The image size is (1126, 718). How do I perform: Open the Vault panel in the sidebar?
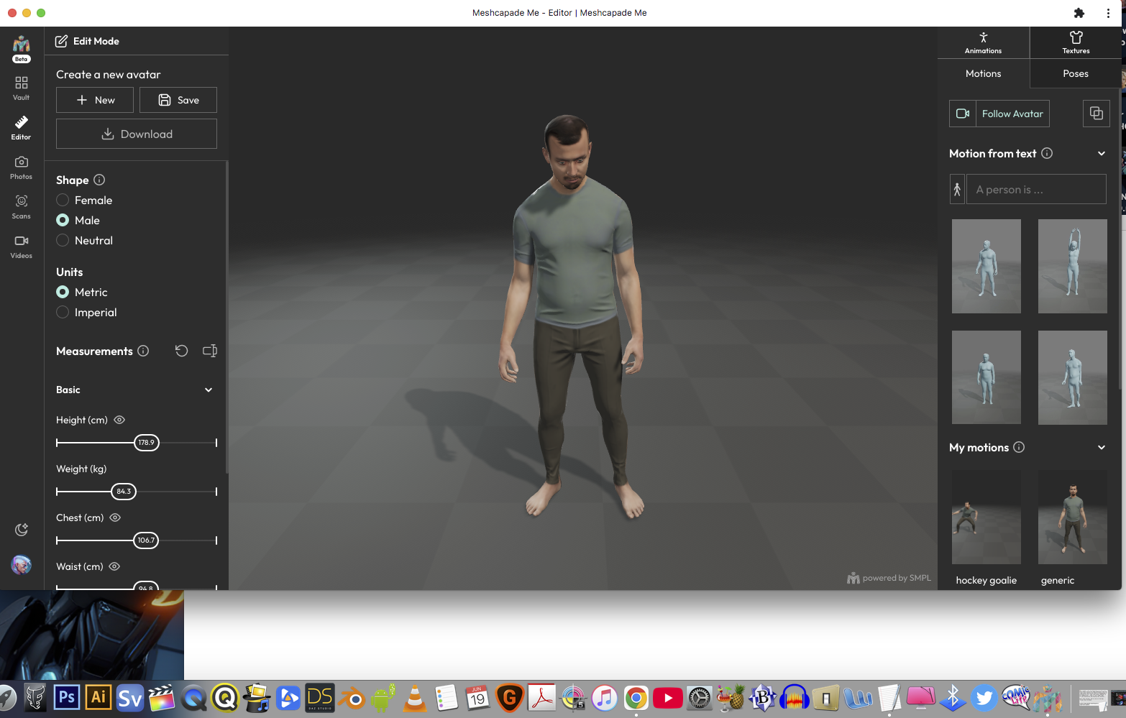click(21, 86)
